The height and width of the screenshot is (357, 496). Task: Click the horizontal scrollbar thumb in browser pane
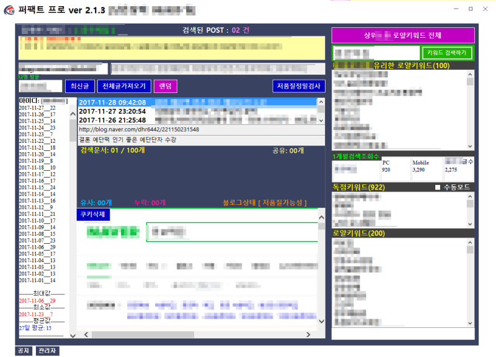click(x=143, y=335)
